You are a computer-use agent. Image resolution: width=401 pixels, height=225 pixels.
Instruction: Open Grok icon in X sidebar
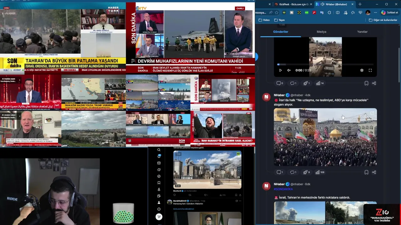[x=159, y=170]
